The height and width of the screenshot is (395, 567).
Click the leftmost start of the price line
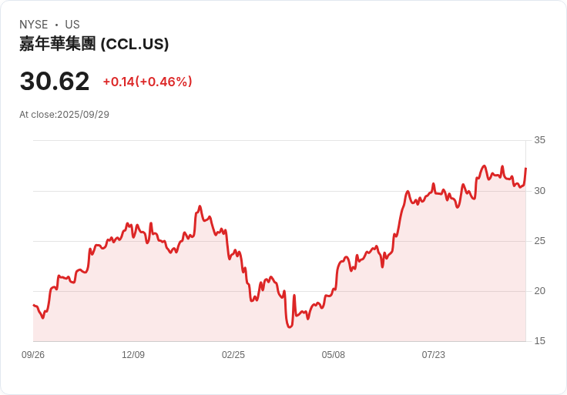[33, 306]
